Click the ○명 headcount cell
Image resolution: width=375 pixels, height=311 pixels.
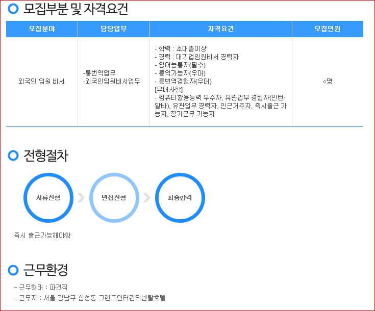click(327, 81)
